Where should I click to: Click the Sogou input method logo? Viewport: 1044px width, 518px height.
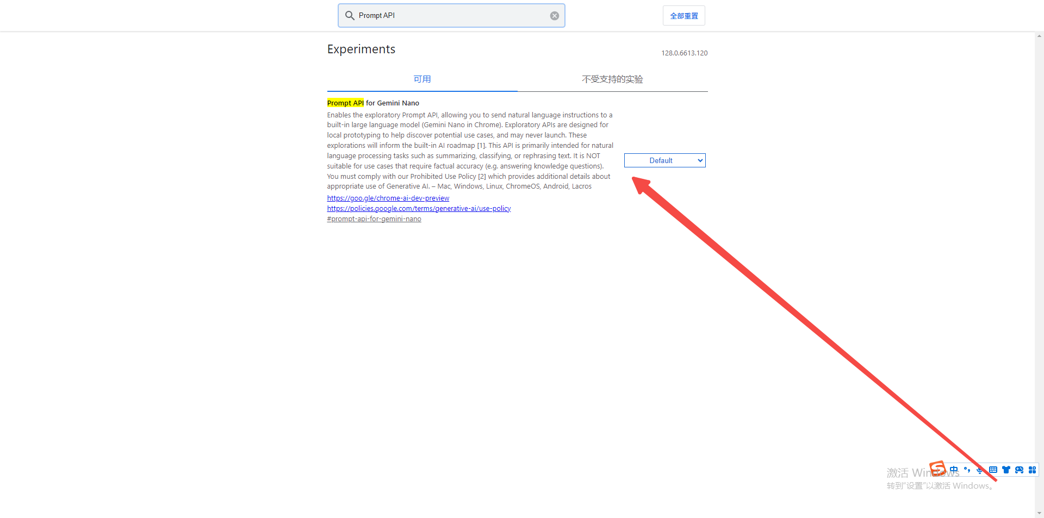tap(938, 468)
